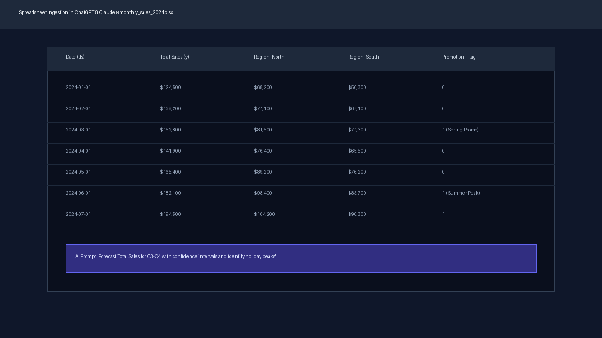Screen dimensions: 602x338
Task: Click the Region_South value $64,100
Action: [x=357, y=108]
